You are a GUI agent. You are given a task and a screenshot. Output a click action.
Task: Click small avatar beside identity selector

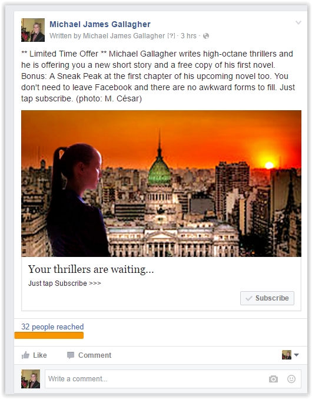[x=287, y=355]
